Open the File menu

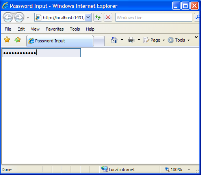[x=8, y=29]
